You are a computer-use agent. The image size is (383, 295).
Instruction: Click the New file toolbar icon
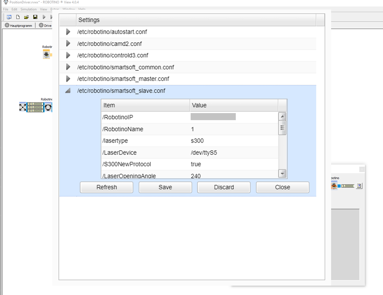tap(18, 17)
